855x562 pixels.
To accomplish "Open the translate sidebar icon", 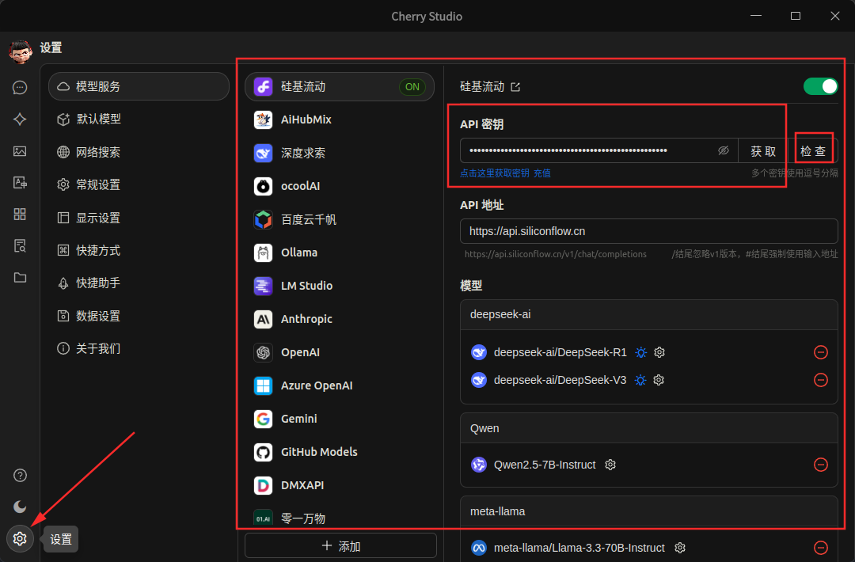I will pos(20,183).
